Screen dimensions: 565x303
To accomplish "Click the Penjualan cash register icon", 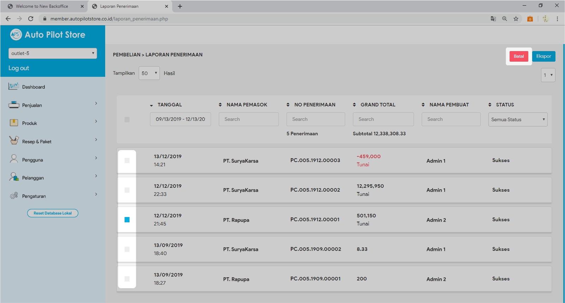I will tap(14, 105).
